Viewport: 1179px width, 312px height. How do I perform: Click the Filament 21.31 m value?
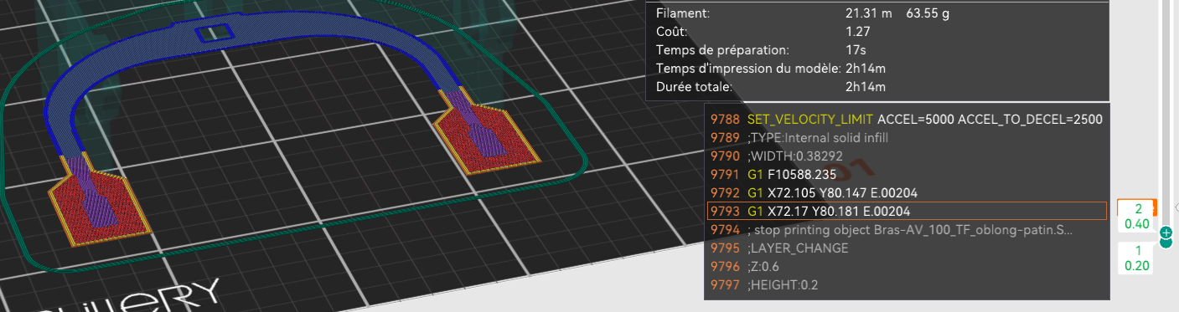point(869,13)
